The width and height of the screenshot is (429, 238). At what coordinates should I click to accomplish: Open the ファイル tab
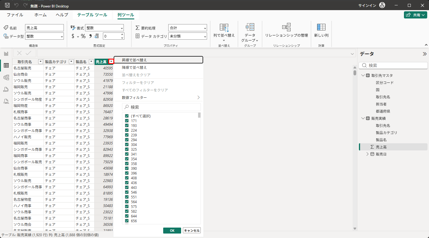point(15,15)
